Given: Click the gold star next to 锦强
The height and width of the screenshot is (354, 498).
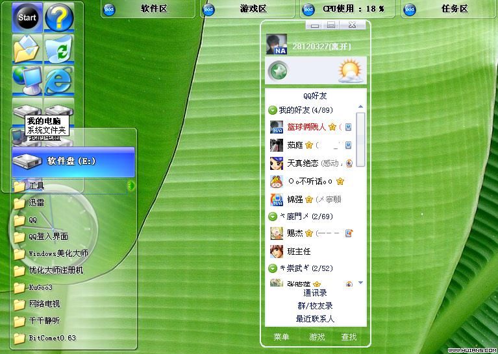Looking at the screenshot, I should (x=308, y=200).
